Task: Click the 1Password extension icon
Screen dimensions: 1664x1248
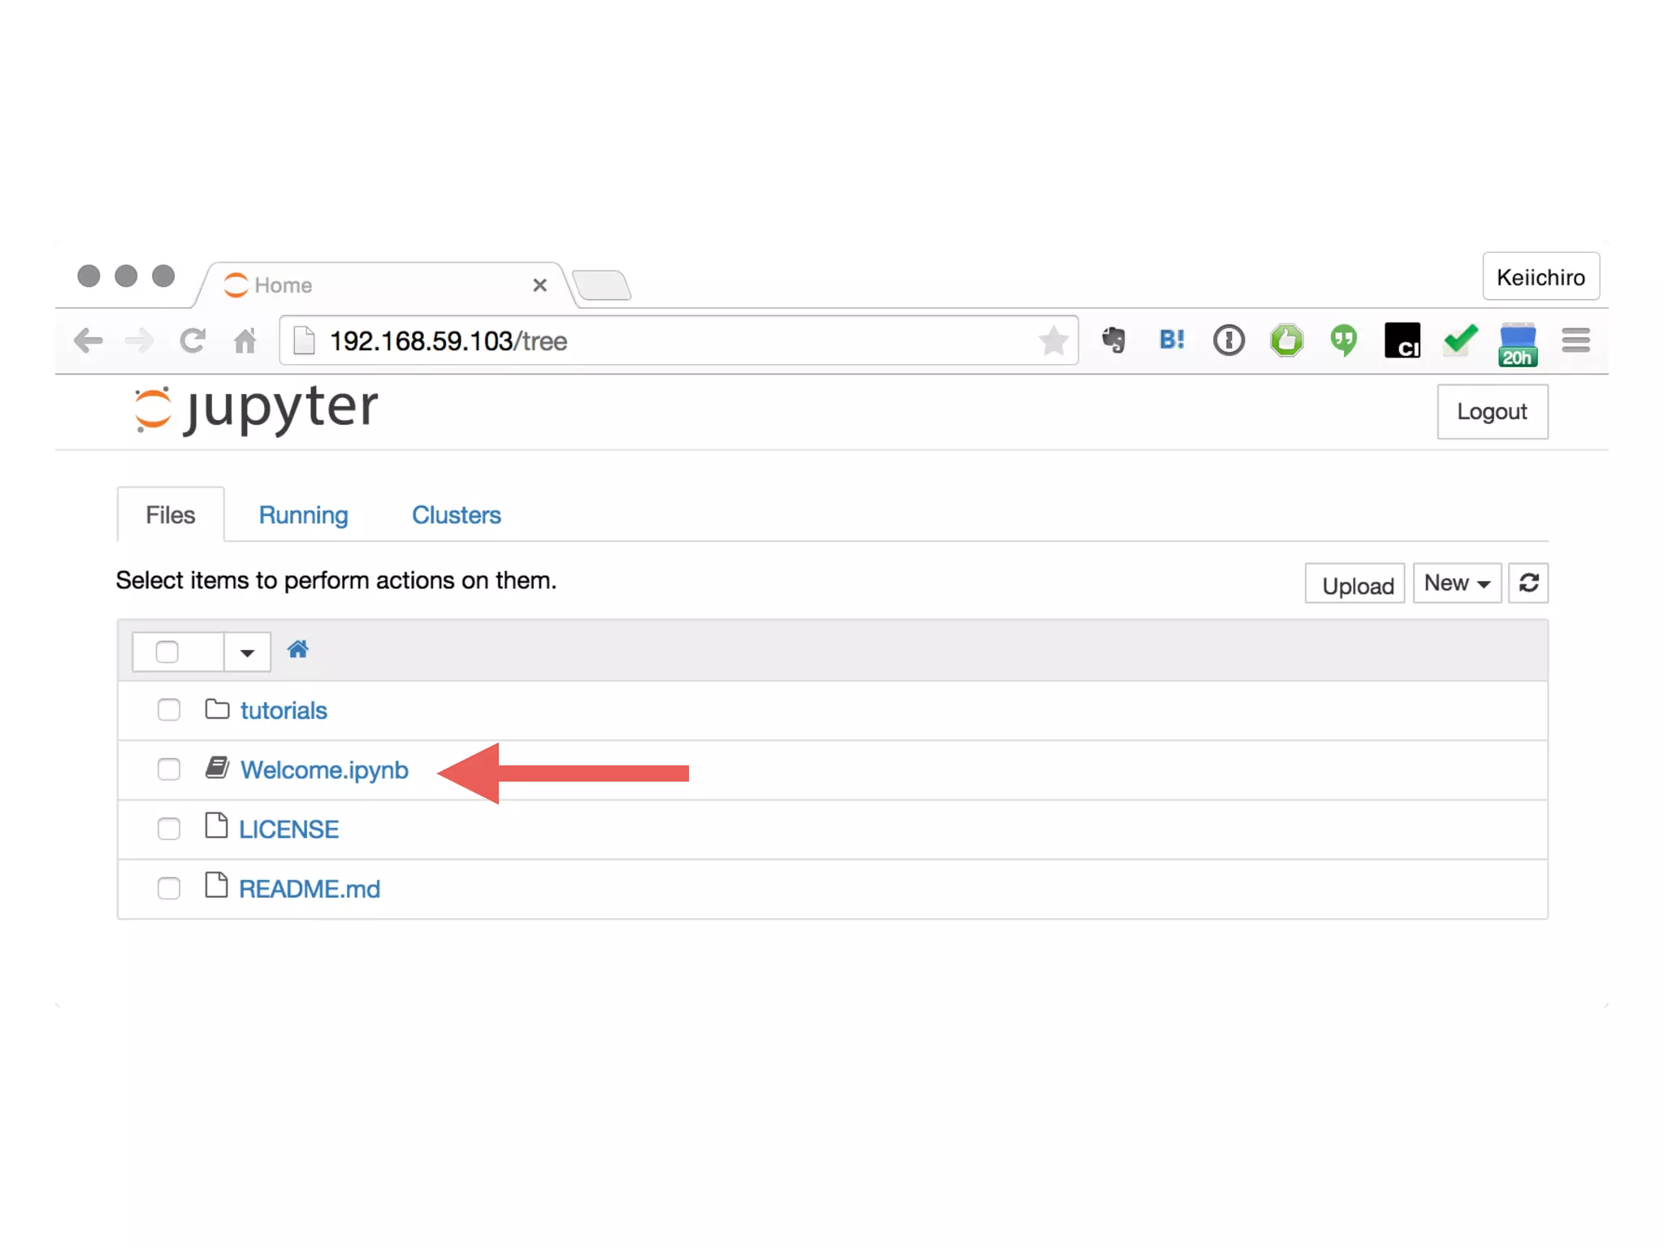Action: (1228, 340)
